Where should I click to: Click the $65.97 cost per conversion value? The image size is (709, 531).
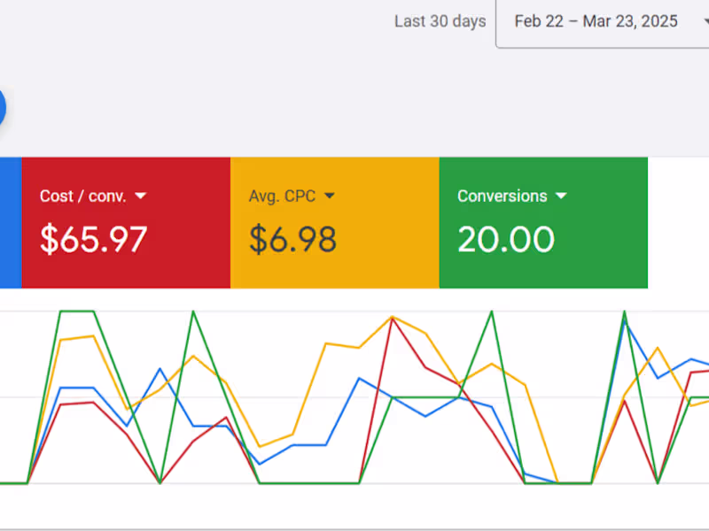tap(93, 239)
